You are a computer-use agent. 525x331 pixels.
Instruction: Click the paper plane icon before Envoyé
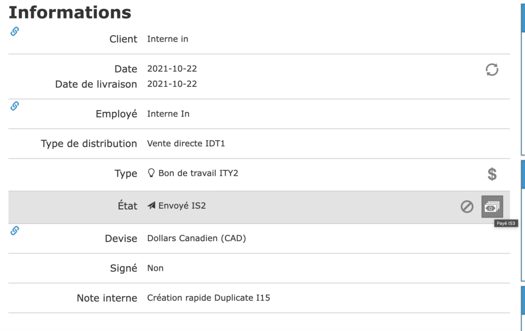pyautogui.click(x=151, y=206)
